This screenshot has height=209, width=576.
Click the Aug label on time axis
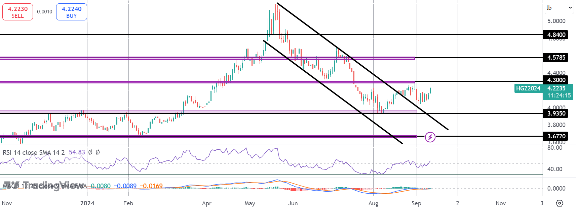tap(373, 203)
